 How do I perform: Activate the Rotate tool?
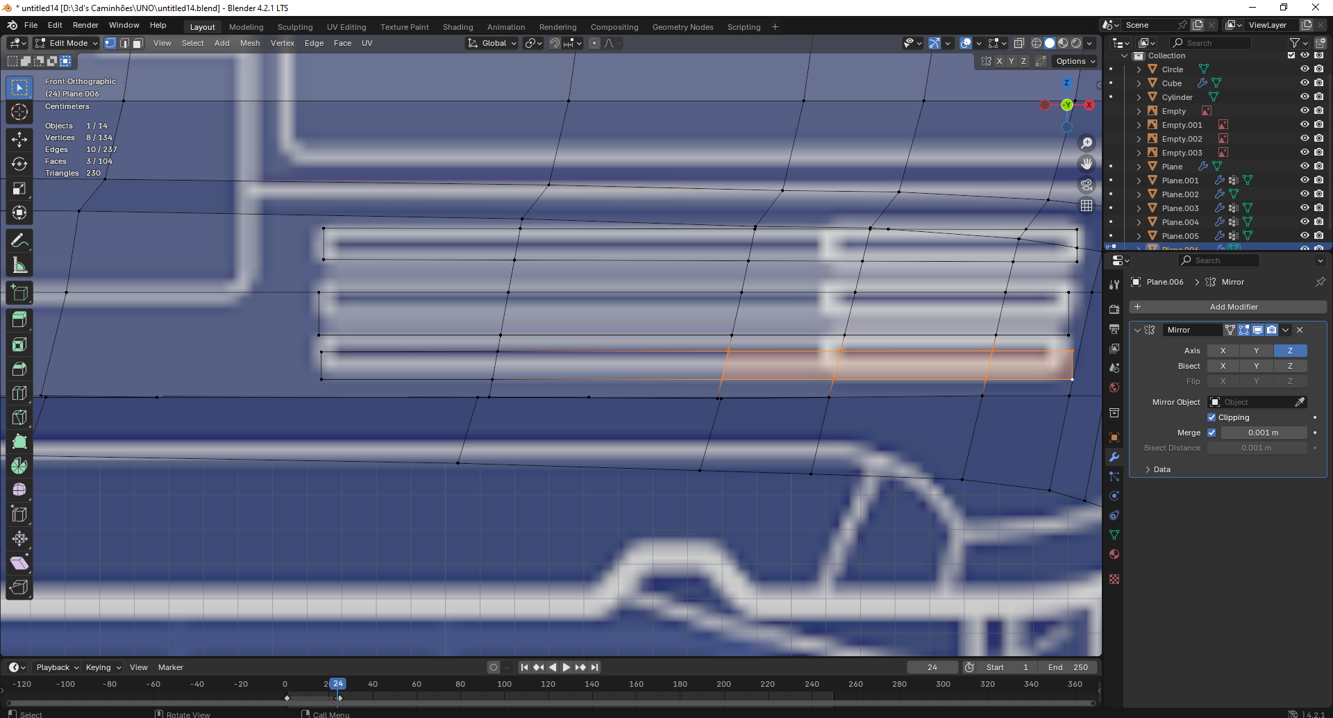(x=19, y=164)
